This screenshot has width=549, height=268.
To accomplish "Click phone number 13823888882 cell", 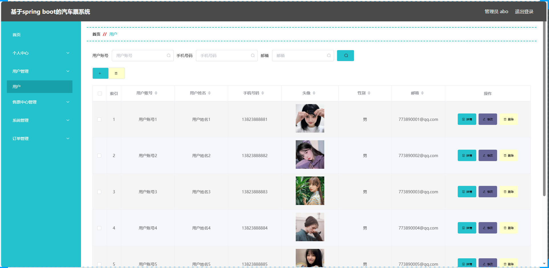I will [255, 156].
